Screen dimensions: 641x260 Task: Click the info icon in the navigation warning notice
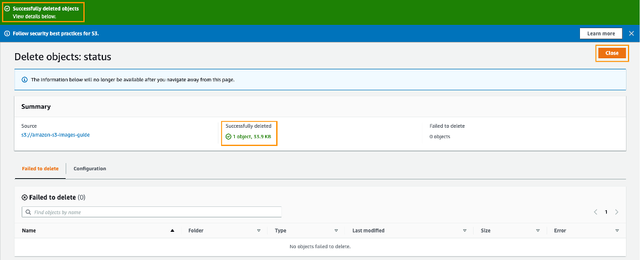(x=24, y=80)
